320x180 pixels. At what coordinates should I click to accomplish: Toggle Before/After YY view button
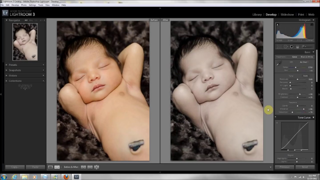[57, 167]
